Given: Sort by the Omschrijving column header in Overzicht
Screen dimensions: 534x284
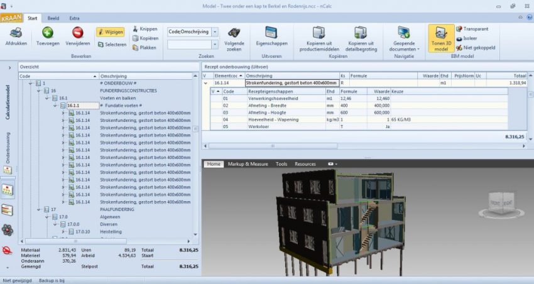Looking at the screenshot, I should [x=146, y=76].
